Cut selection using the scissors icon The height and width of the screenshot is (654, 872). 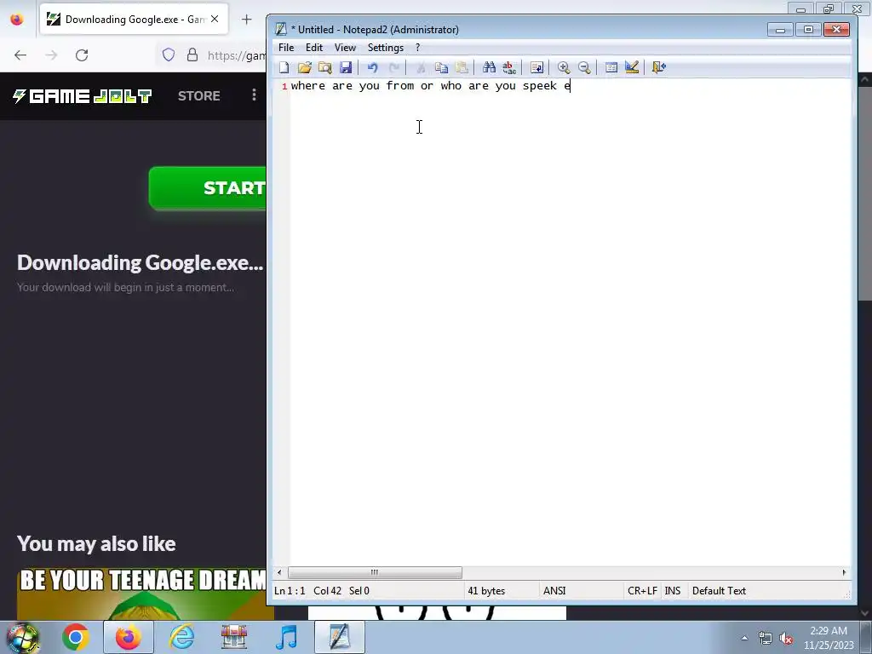[421, 67]
